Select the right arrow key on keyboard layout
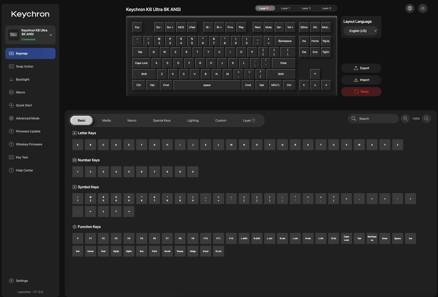Image resolution: width=438 pixels, height=297 pixels. coord(326,85)
